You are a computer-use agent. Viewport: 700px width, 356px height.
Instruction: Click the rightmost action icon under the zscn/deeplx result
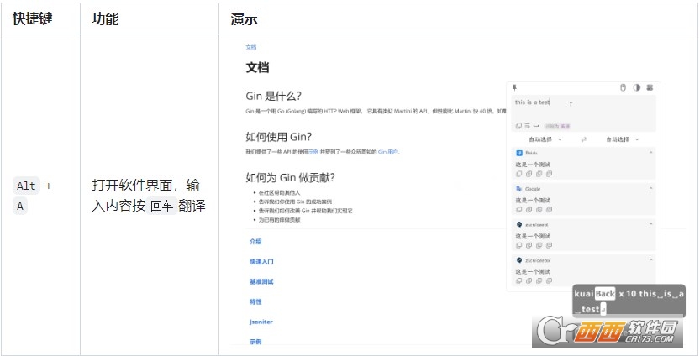549,280
